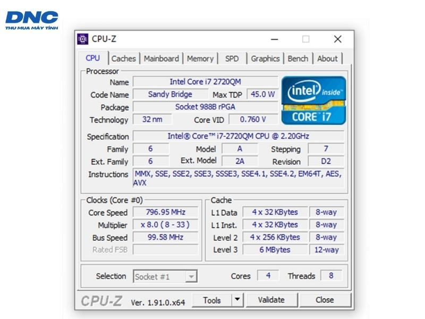Open the Mainboard tab
The image size is (425, 319).
pyautogui.click(x=161, y=58)
